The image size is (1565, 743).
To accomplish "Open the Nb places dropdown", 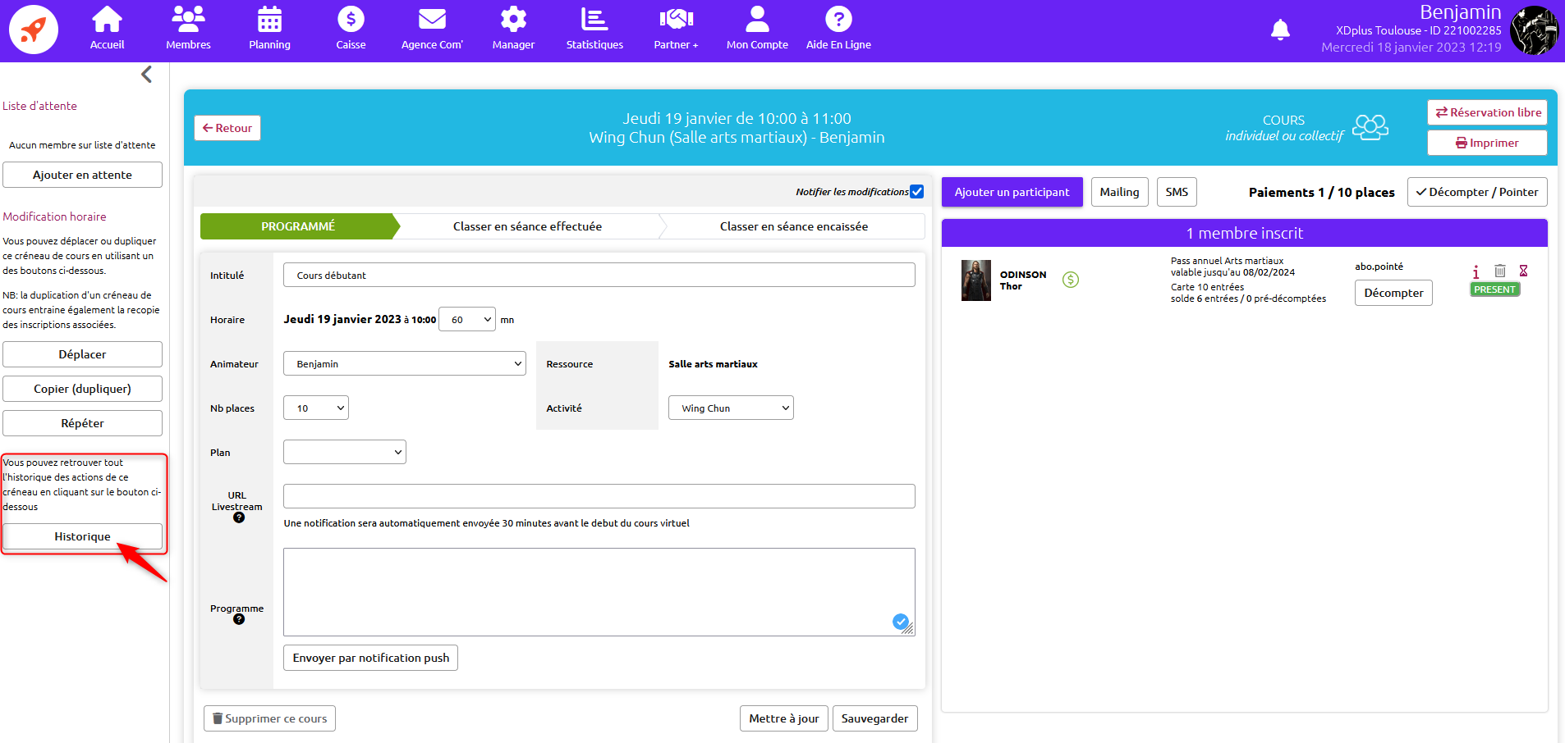I will [315, 408].
